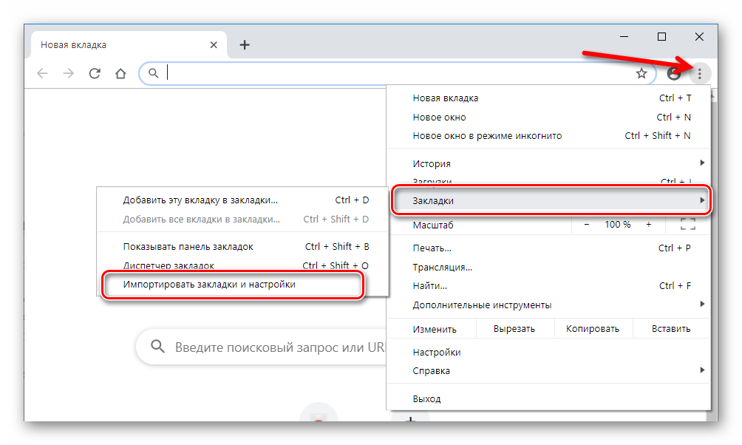Open a new tab with the plus button
The image size is (742, 445).
click(x=245, y=44)
